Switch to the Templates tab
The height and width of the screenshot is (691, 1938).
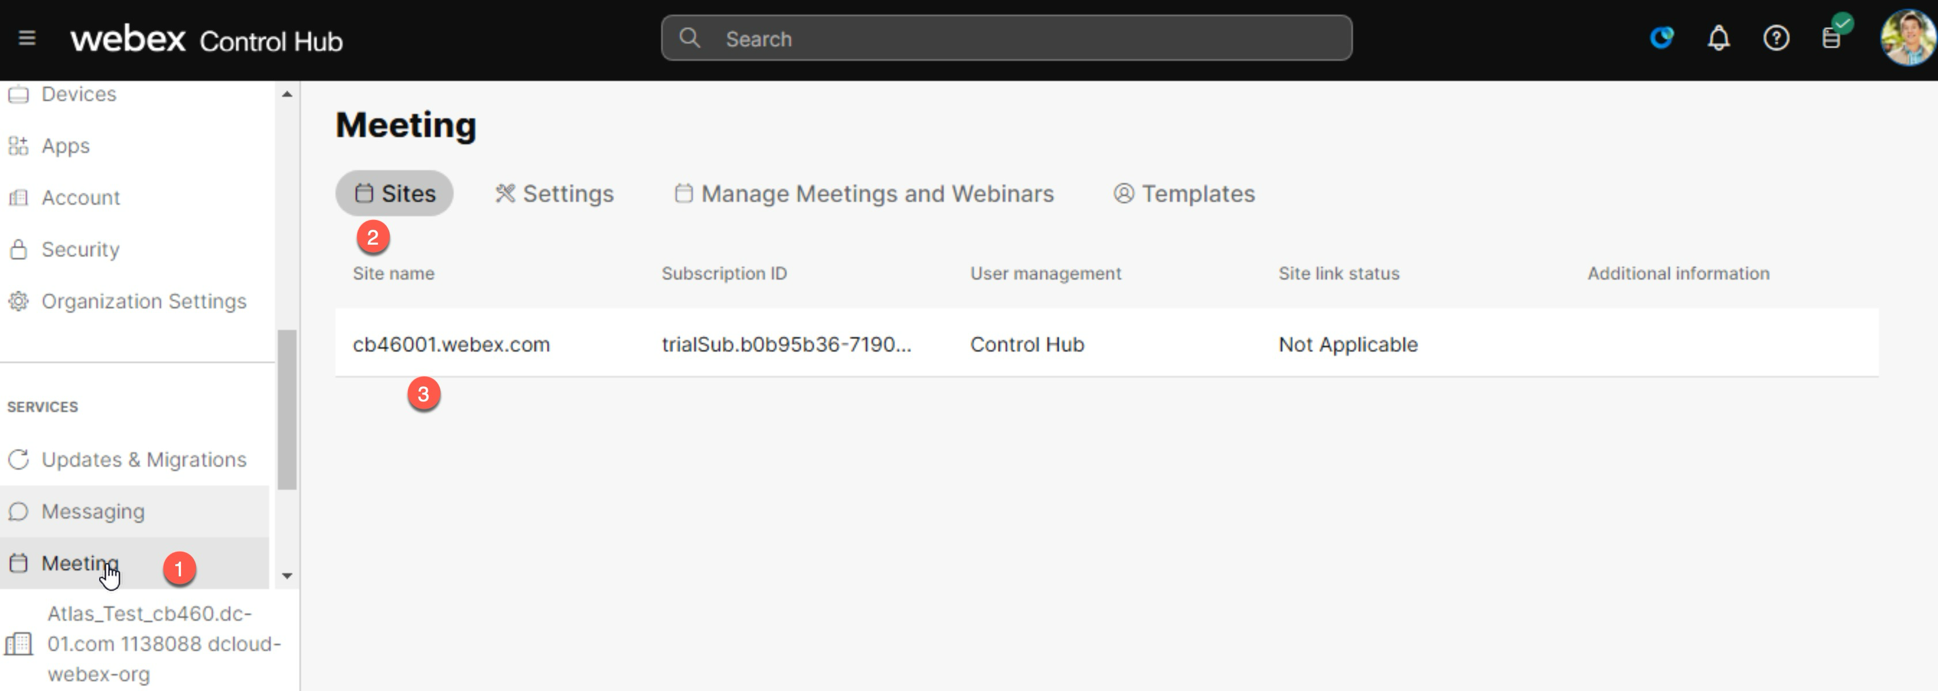click(1184, 194)
